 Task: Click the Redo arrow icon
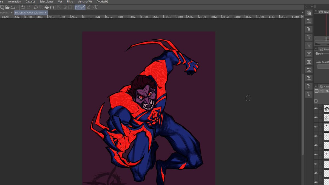point(29,7)
